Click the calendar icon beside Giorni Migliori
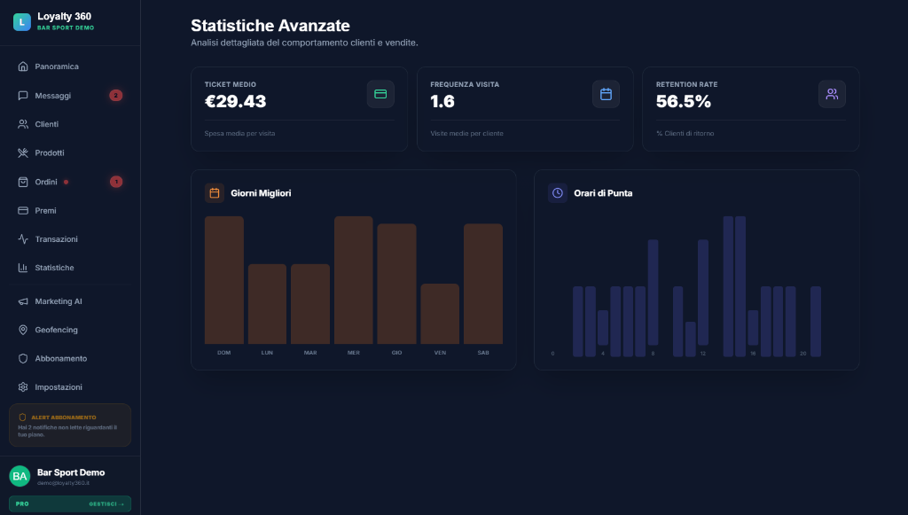The width and height of the screenshot is (908, 515). point(214,192)
